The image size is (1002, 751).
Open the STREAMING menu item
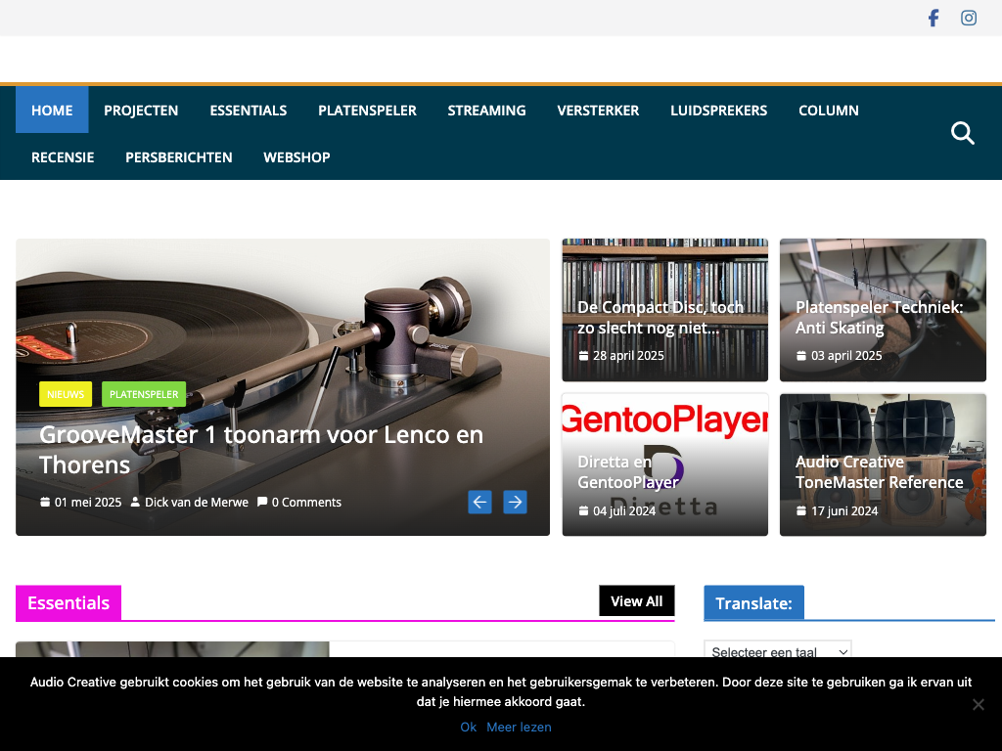pyautogui.click(x=487, y=110)
